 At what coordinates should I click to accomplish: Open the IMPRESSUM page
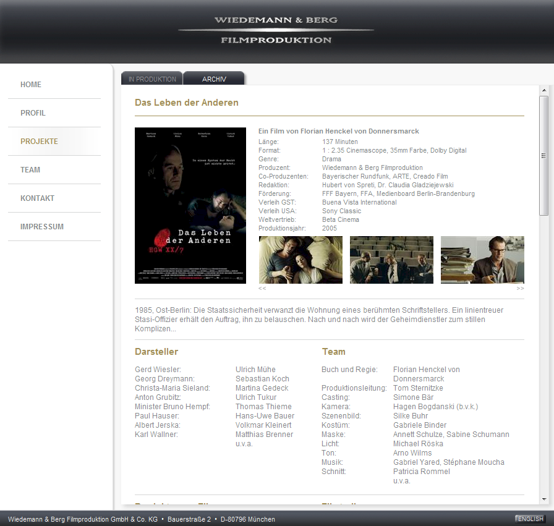[42, 227]
